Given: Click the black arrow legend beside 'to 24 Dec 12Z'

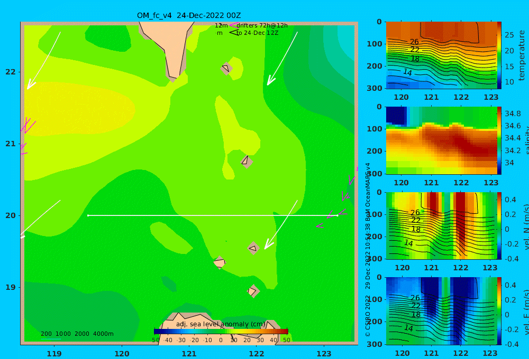Looking at the screenshot, I should pyautogui.click(x=233, y=33).
